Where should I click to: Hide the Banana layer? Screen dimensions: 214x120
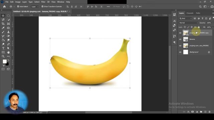(x=180, y=39)
